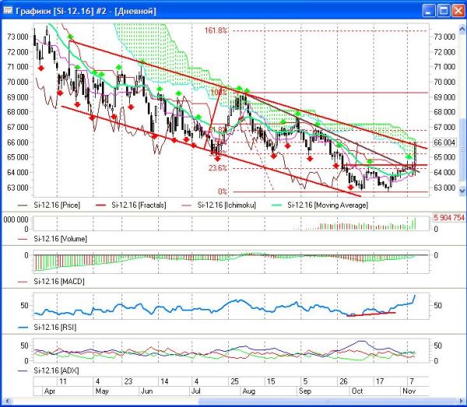Viewport: 467px width, 407px height.
Task: Click the 63 000 label on left price axis
Action: tap(18, 188)
